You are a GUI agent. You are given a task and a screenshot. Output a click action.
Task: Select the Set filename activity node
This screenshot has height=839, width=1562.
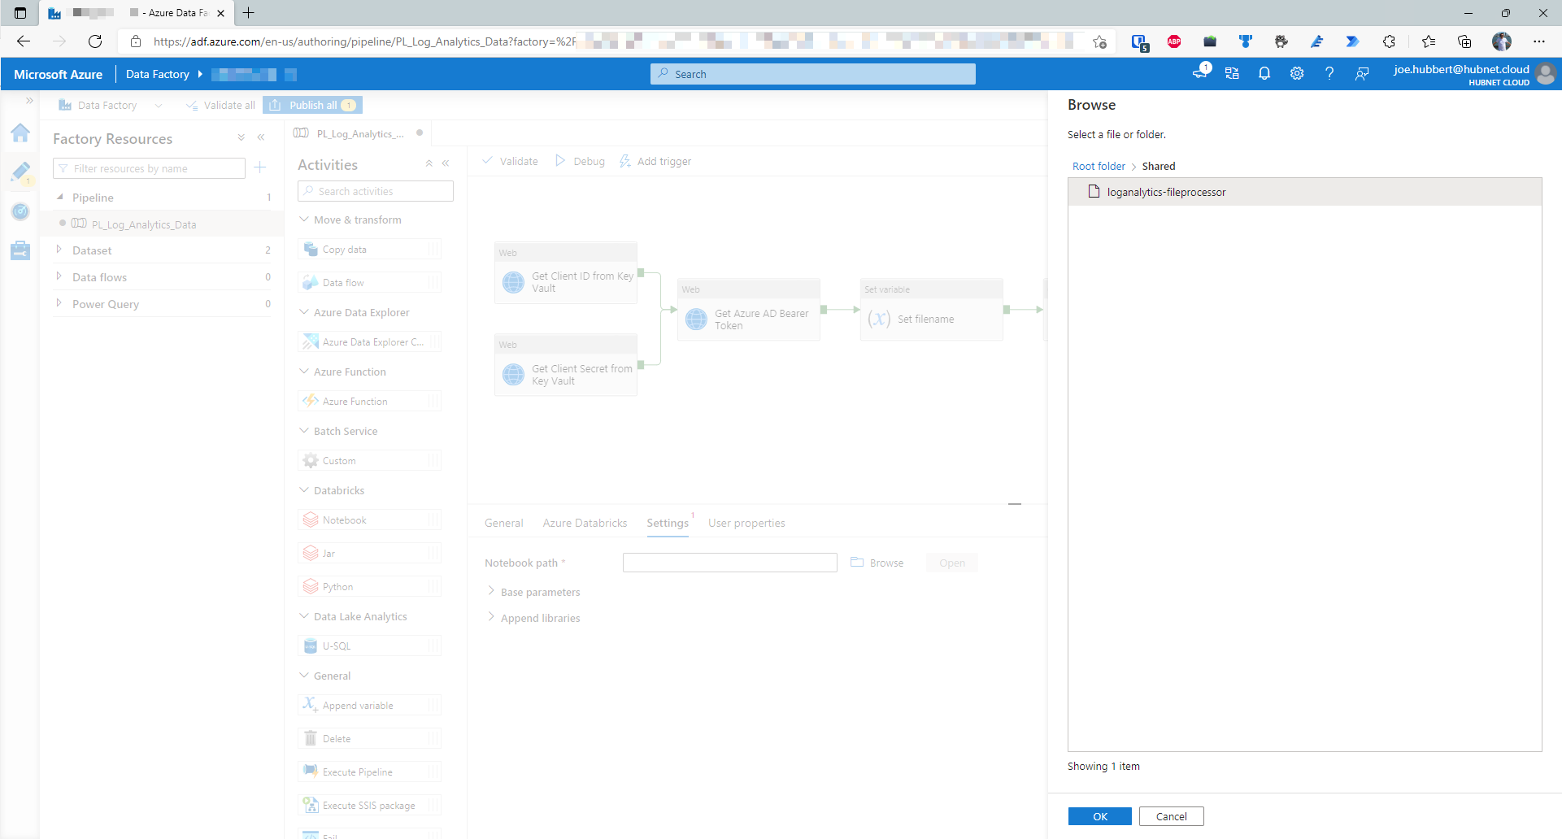tap(932, 310)
